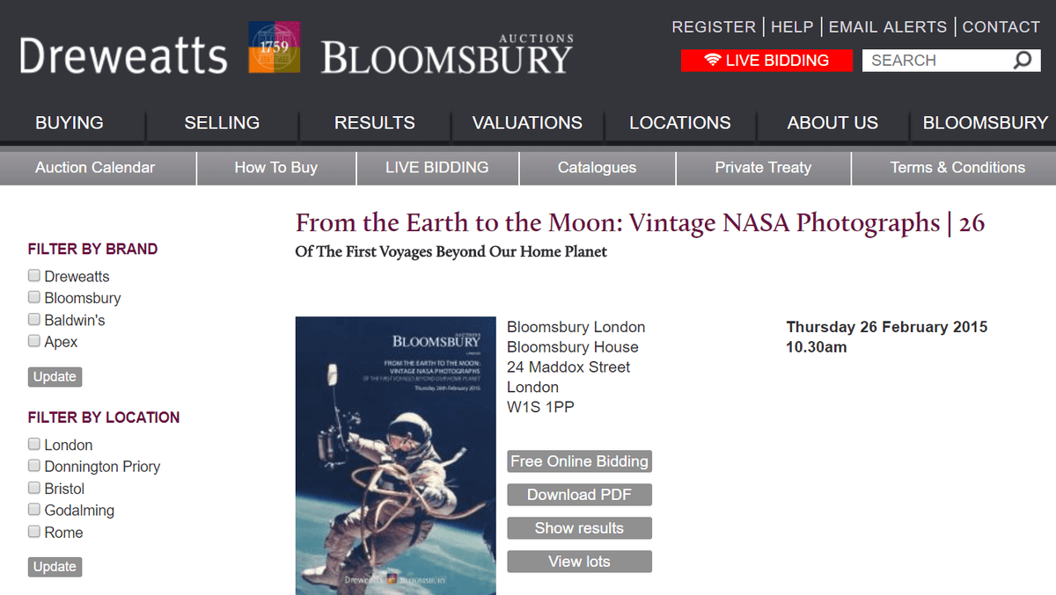The image size is (1056, 595).
Task: Click the red LIVE BIDDING button
Action: coord(766,61)
